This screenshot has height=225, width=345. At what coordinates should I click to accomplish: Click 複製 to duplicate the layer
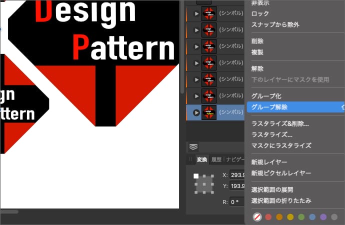coord(257,52)
